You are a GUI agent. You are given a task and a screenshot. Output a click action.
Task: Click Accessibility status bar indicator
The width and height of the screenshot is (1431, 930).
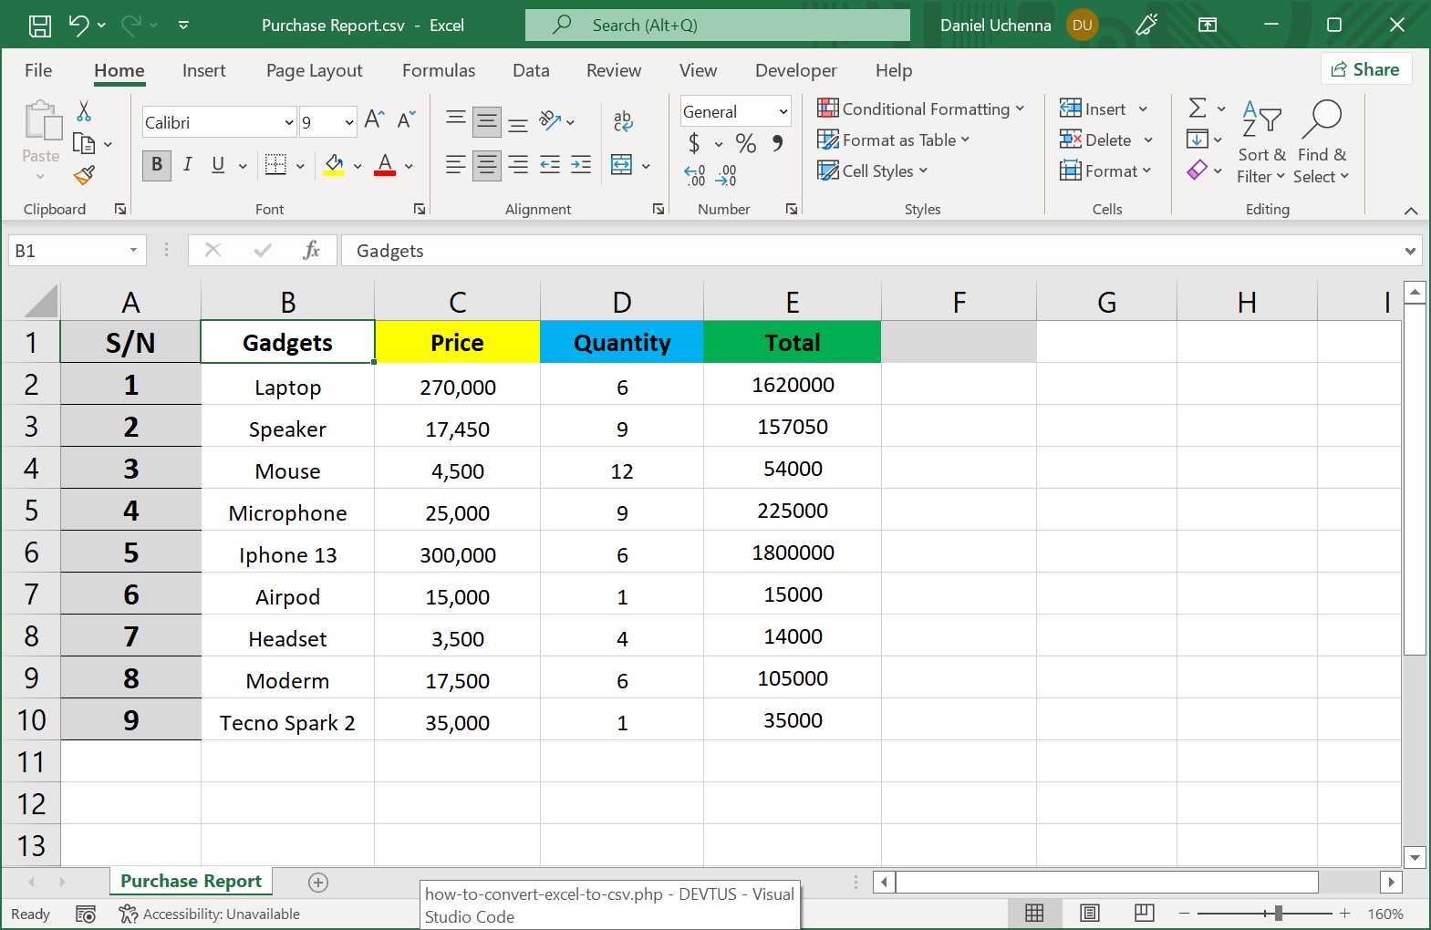(210, 914)
